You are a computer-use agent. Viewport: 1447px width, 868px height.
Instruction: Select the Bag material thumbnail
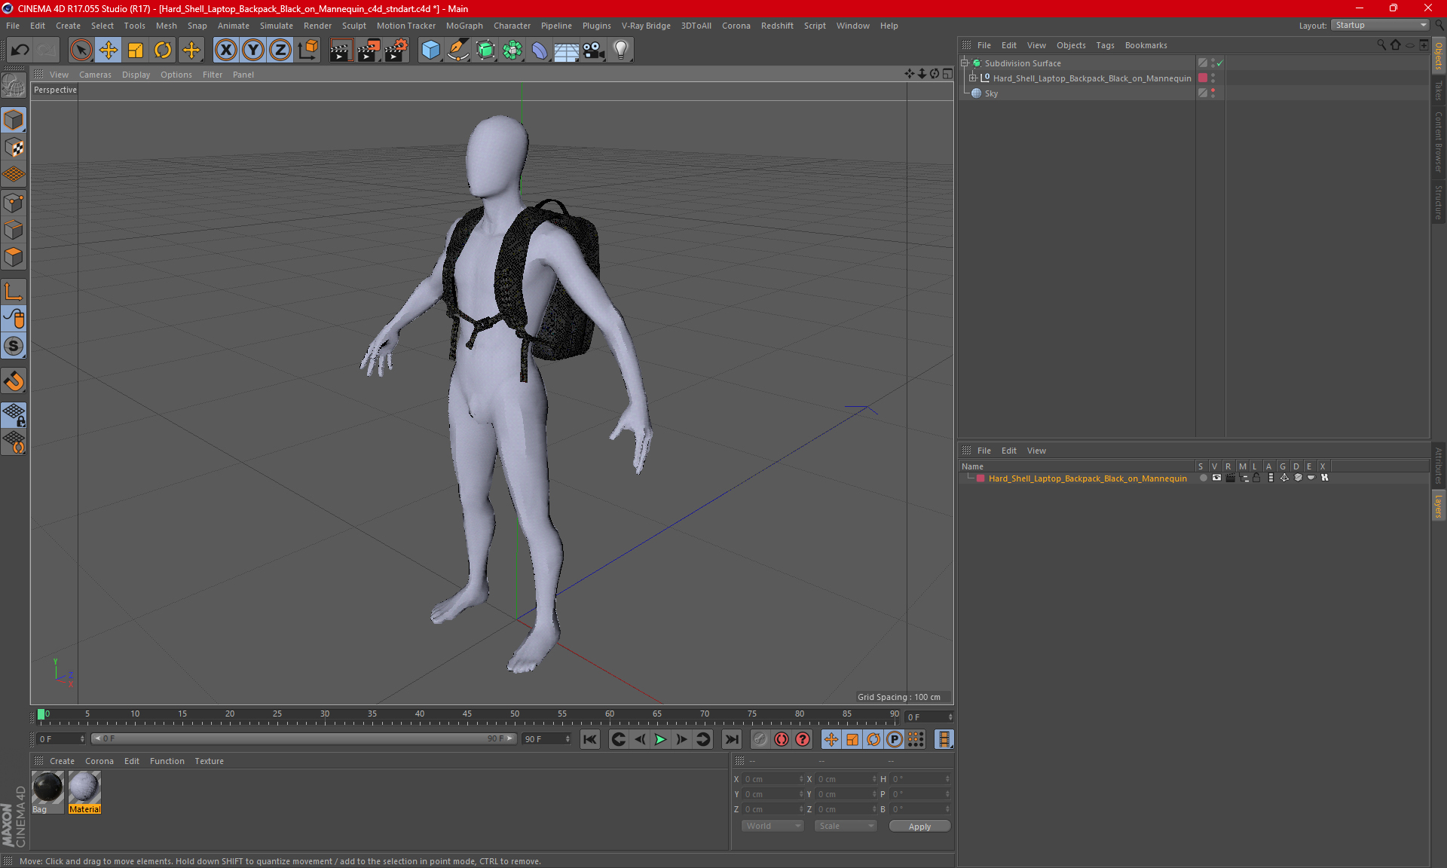click(47, 789)
